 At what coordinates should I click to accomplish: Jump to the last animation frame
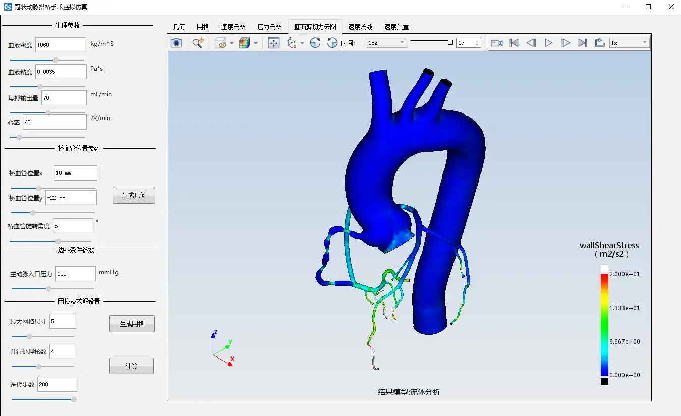583,43
